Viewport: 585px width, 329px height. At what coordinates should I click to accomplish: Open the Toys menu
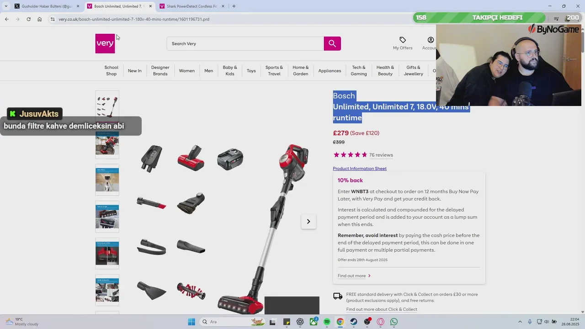251,71
